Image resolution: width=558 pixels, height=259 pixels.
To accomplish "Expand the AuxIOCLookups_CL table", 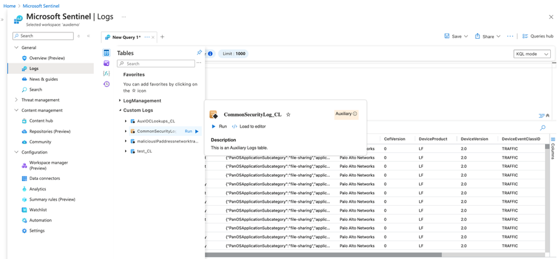I will [x=126, y=121].
